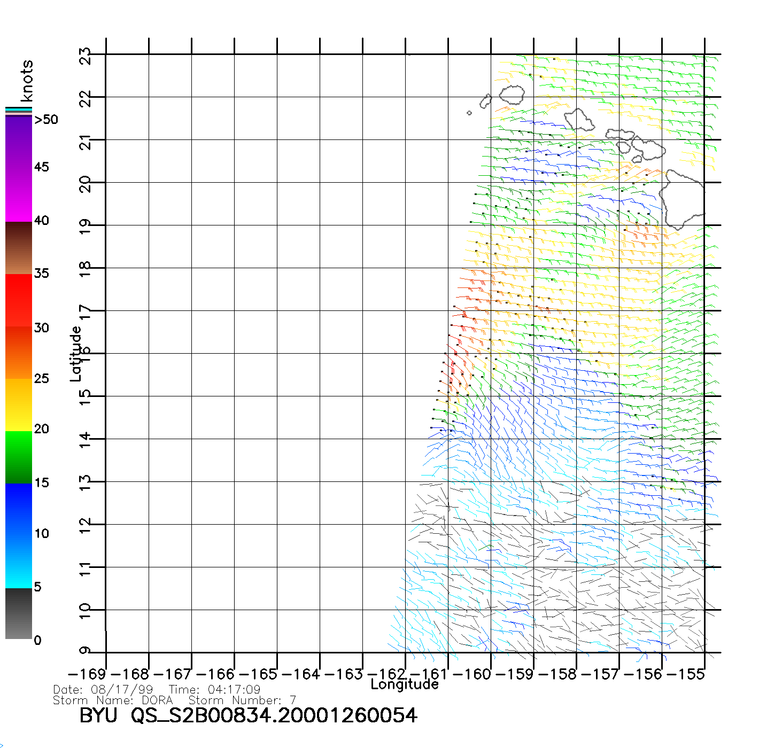Click the BYU QS_S2B00834 file title

pyautogui.click(x=248, y=715)
